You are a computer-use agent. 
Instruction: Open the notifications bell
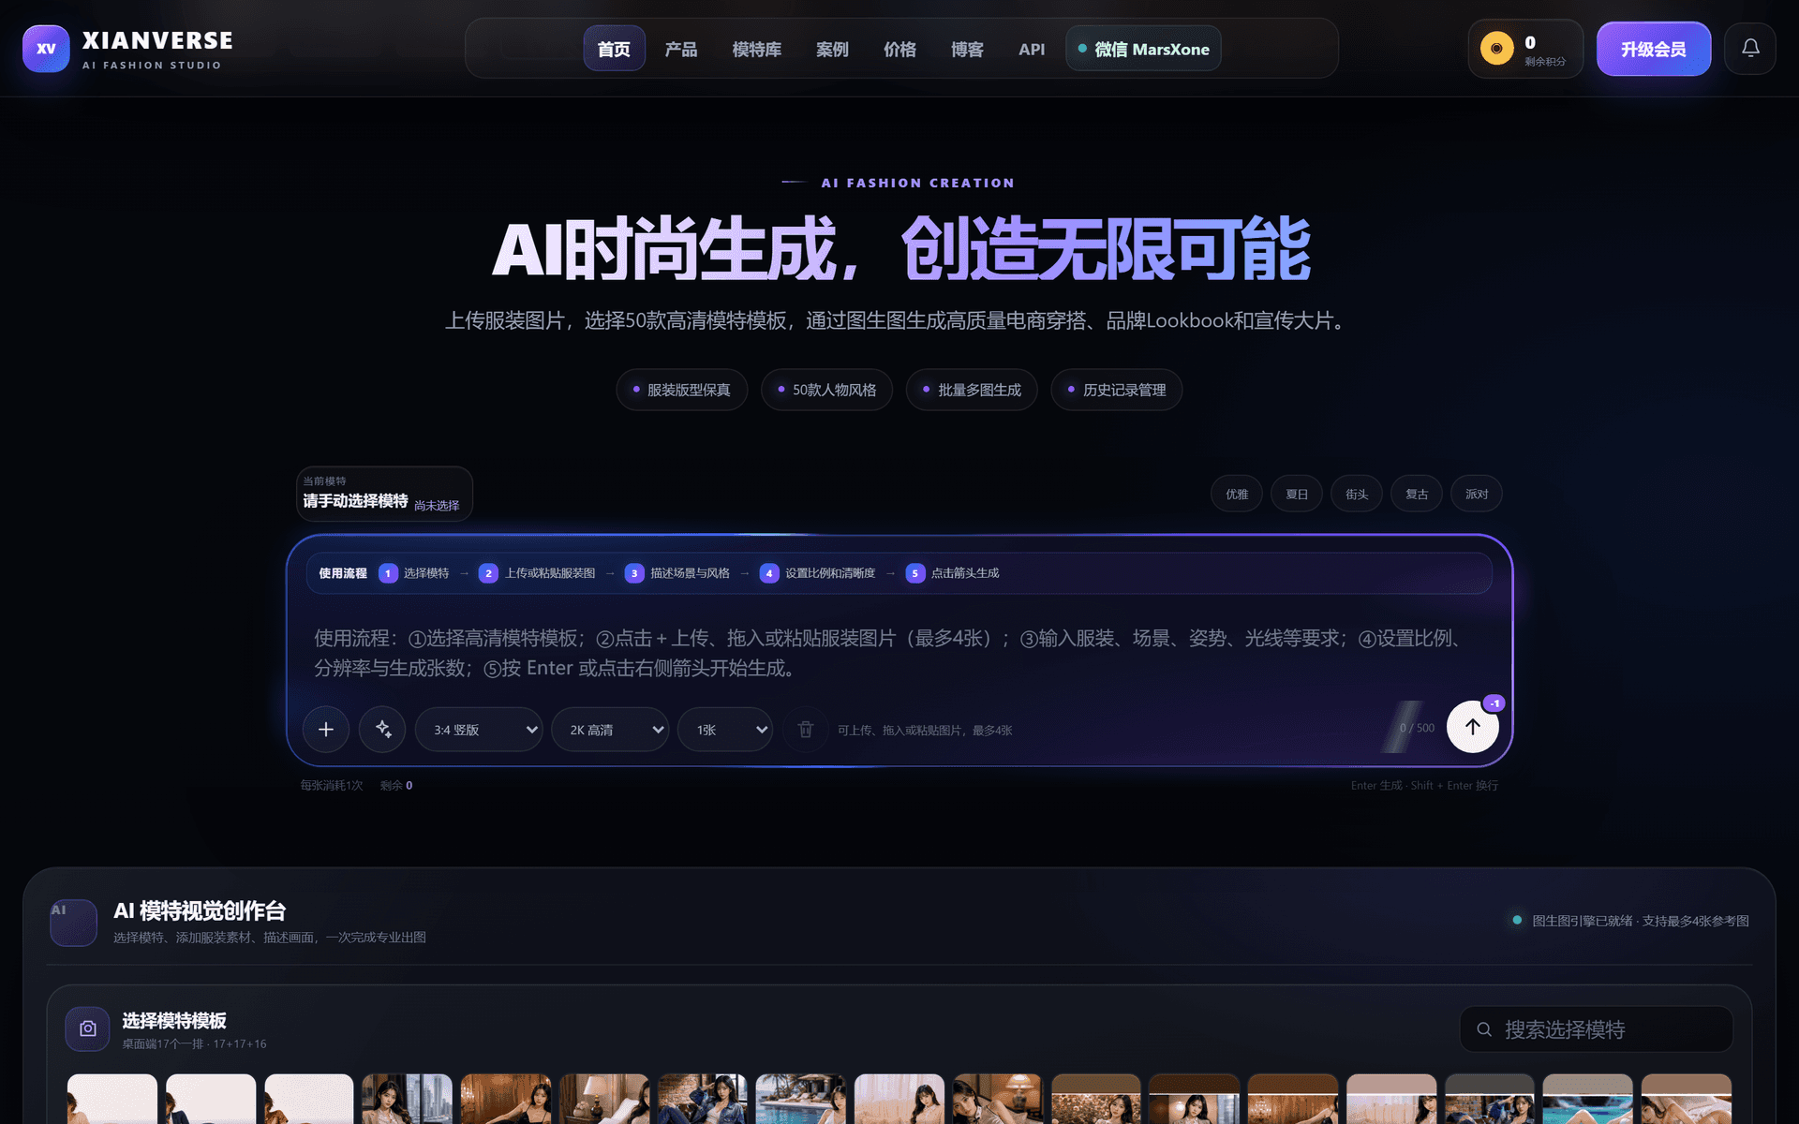[1750, 49]
